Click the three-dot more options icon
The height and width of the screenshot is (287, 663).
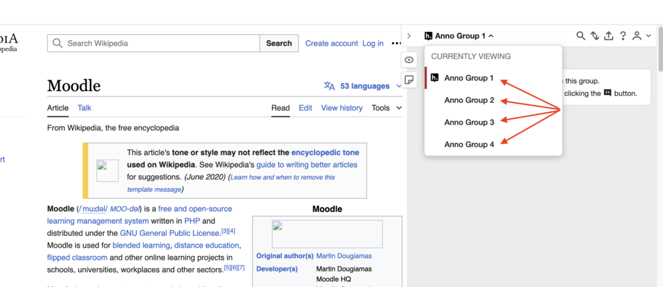click(396, 43)
